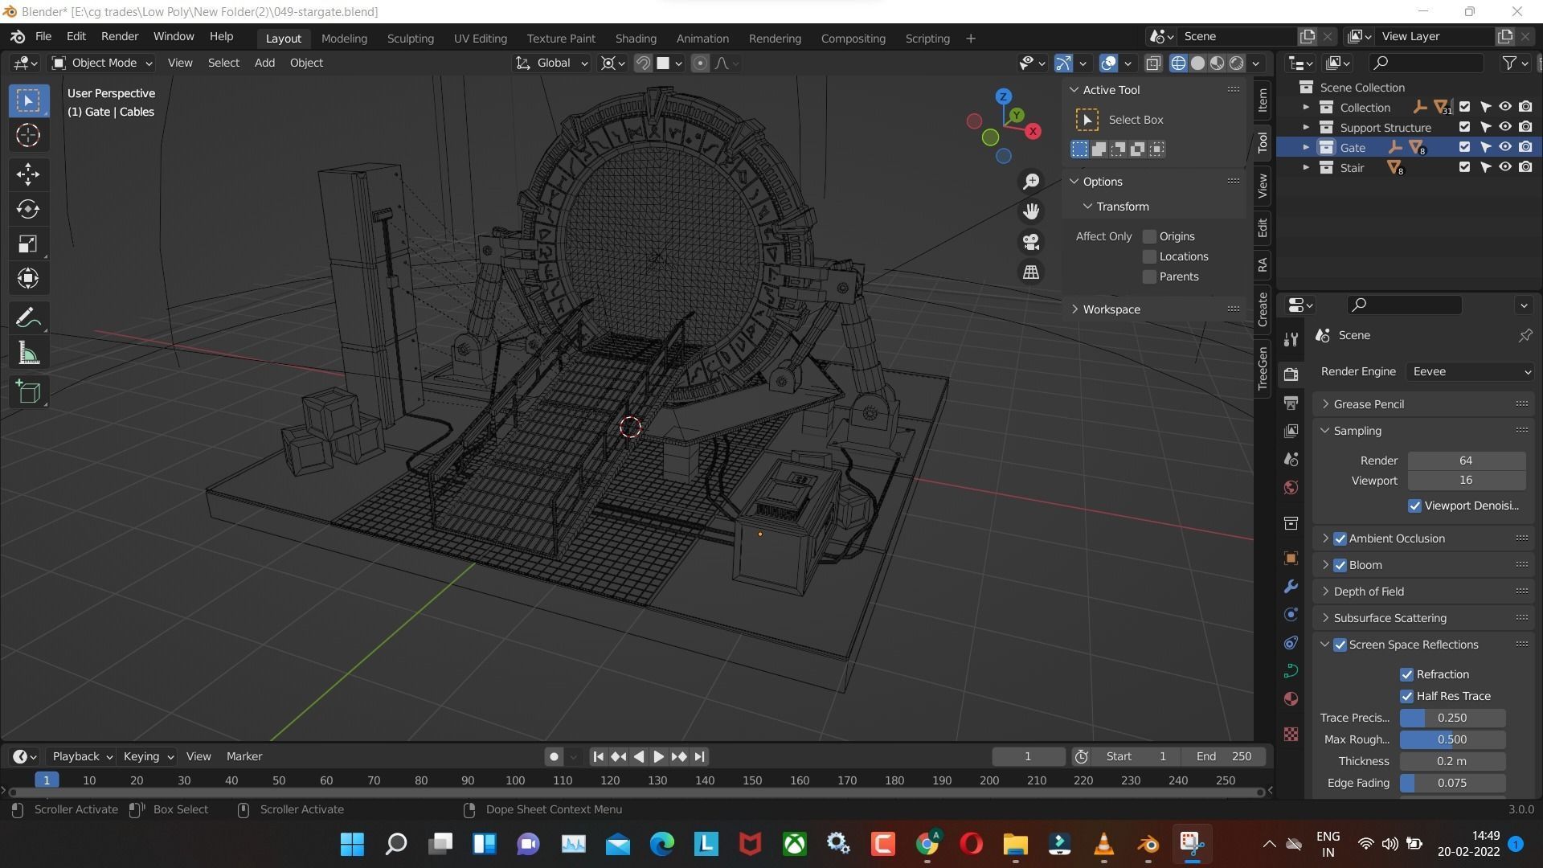Open the Render Engine dropdown
The height and width of the screenshot is (868, 1543).
coord(1470,371)
